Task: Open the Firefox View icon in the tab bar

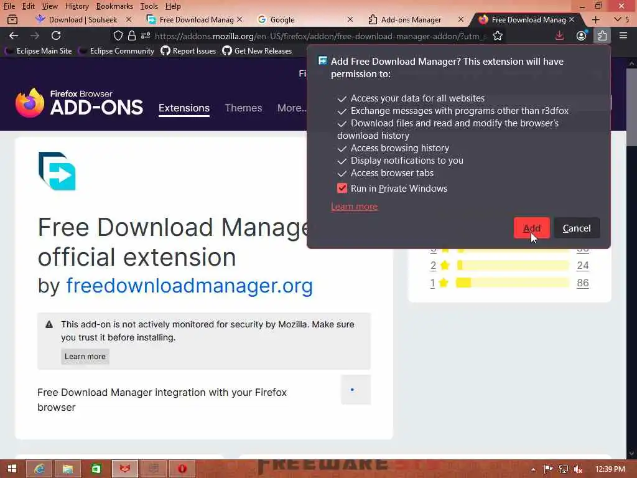Action: point(12,19)
